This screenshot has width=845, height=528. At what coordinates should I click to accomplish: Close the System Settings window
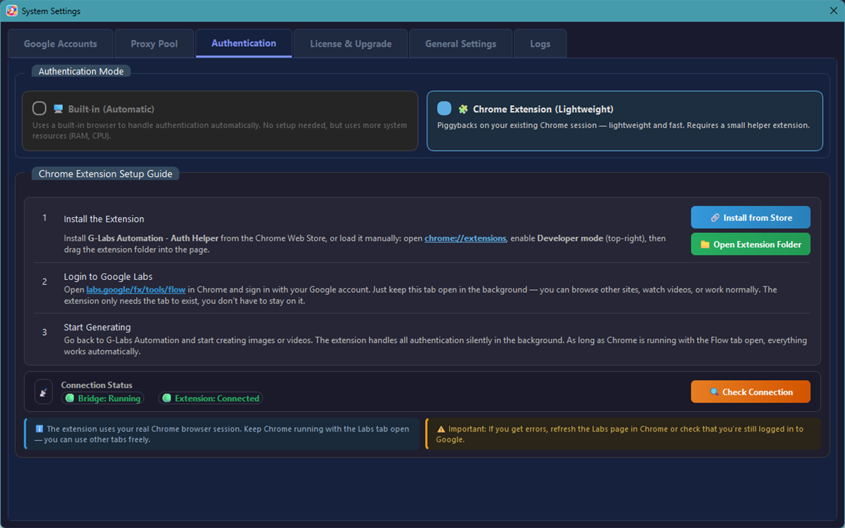click(x=833, y=11)
